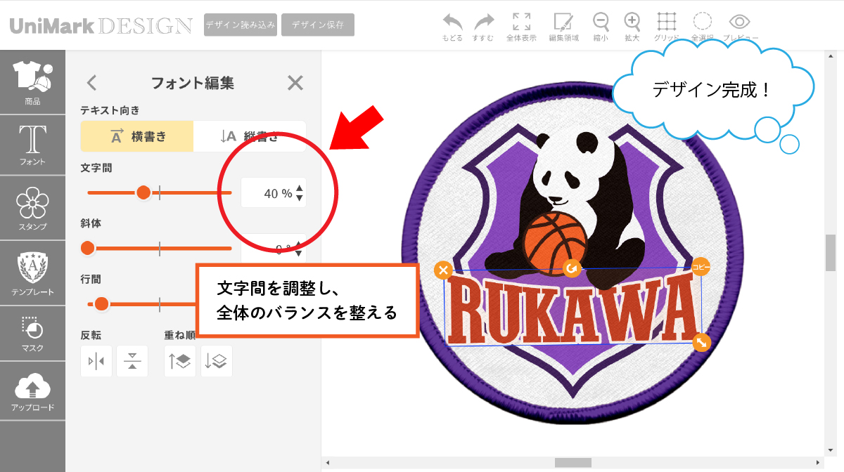Toggle the grid (グリッド) display
Image resolution: width=844 pixels, height=472 pixels.
666,22
